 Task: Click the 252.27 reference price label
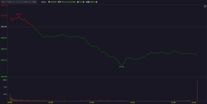coord(4,27)
